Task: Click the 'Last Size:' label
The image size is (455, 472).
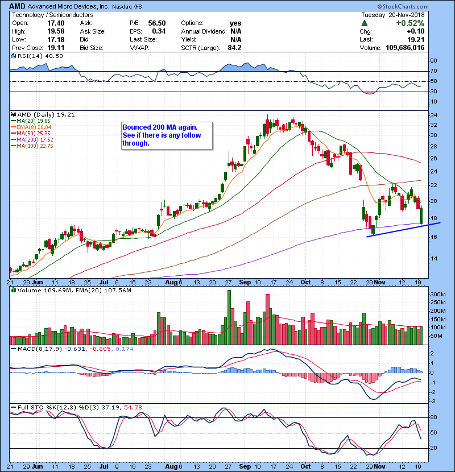Action: coord(143,39)
